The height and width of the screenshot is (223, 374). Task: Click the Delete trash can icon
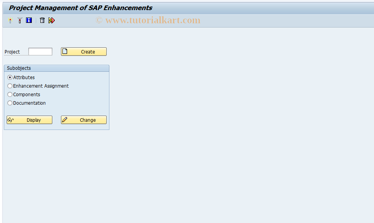tap(42, 20)
